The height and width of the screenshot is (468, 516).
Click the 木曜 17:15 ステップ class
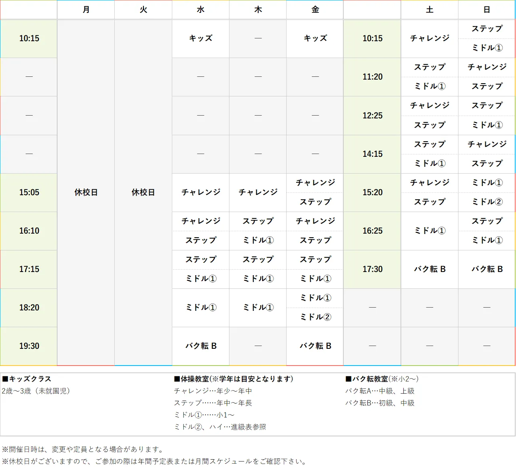click(257, 260)
